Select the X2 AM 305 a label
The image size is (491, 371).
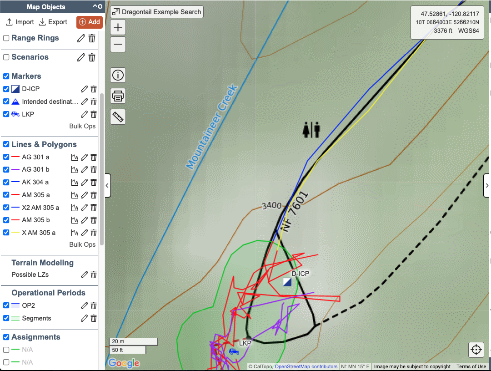[x=40, y=208]
